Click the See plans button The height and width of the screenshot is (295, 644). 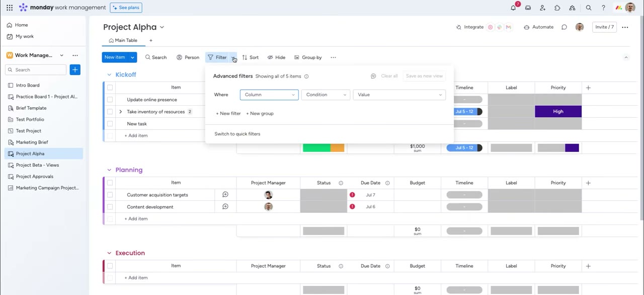(126, 8)
